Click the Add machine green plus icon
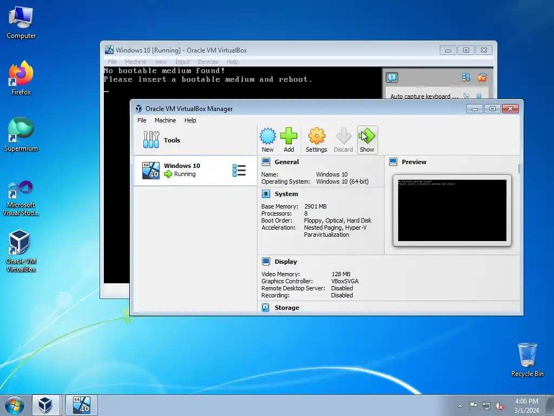554x416 pixels. point(289,140)
